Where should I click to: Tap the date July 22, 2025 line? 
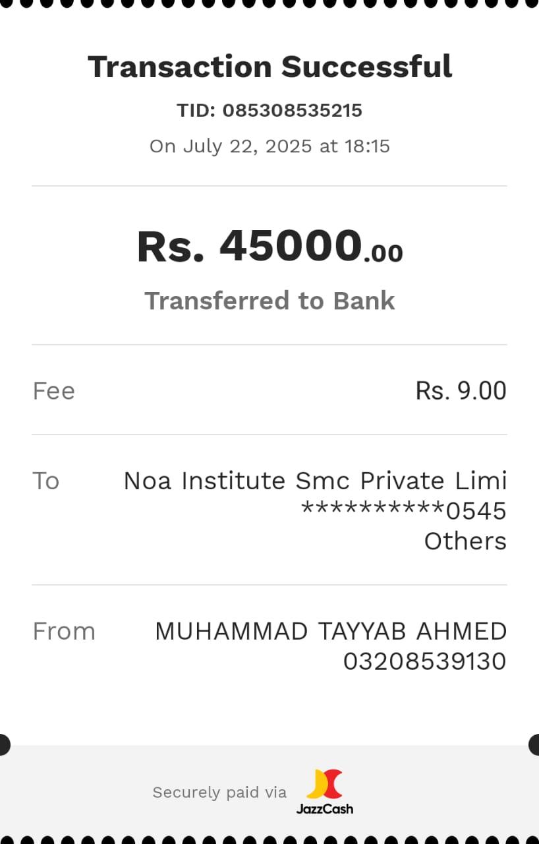coord(269,146)
